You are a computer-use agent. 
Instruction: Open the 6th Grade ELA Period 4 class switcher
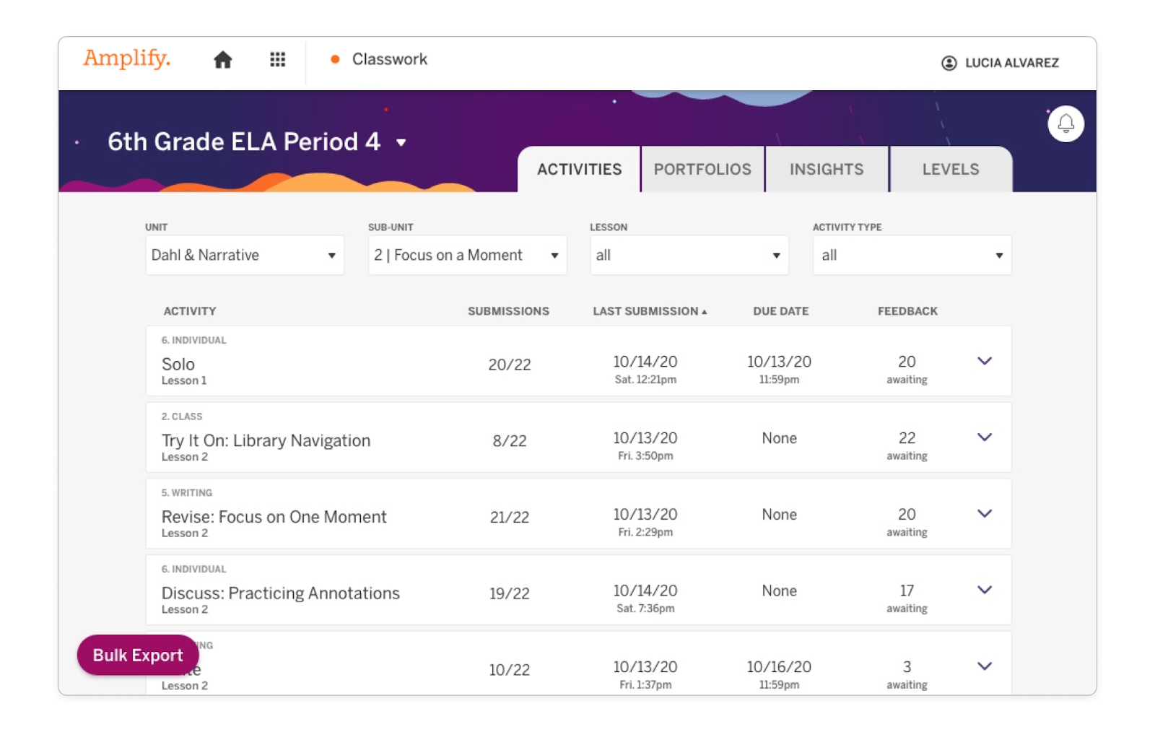[402, 142]
